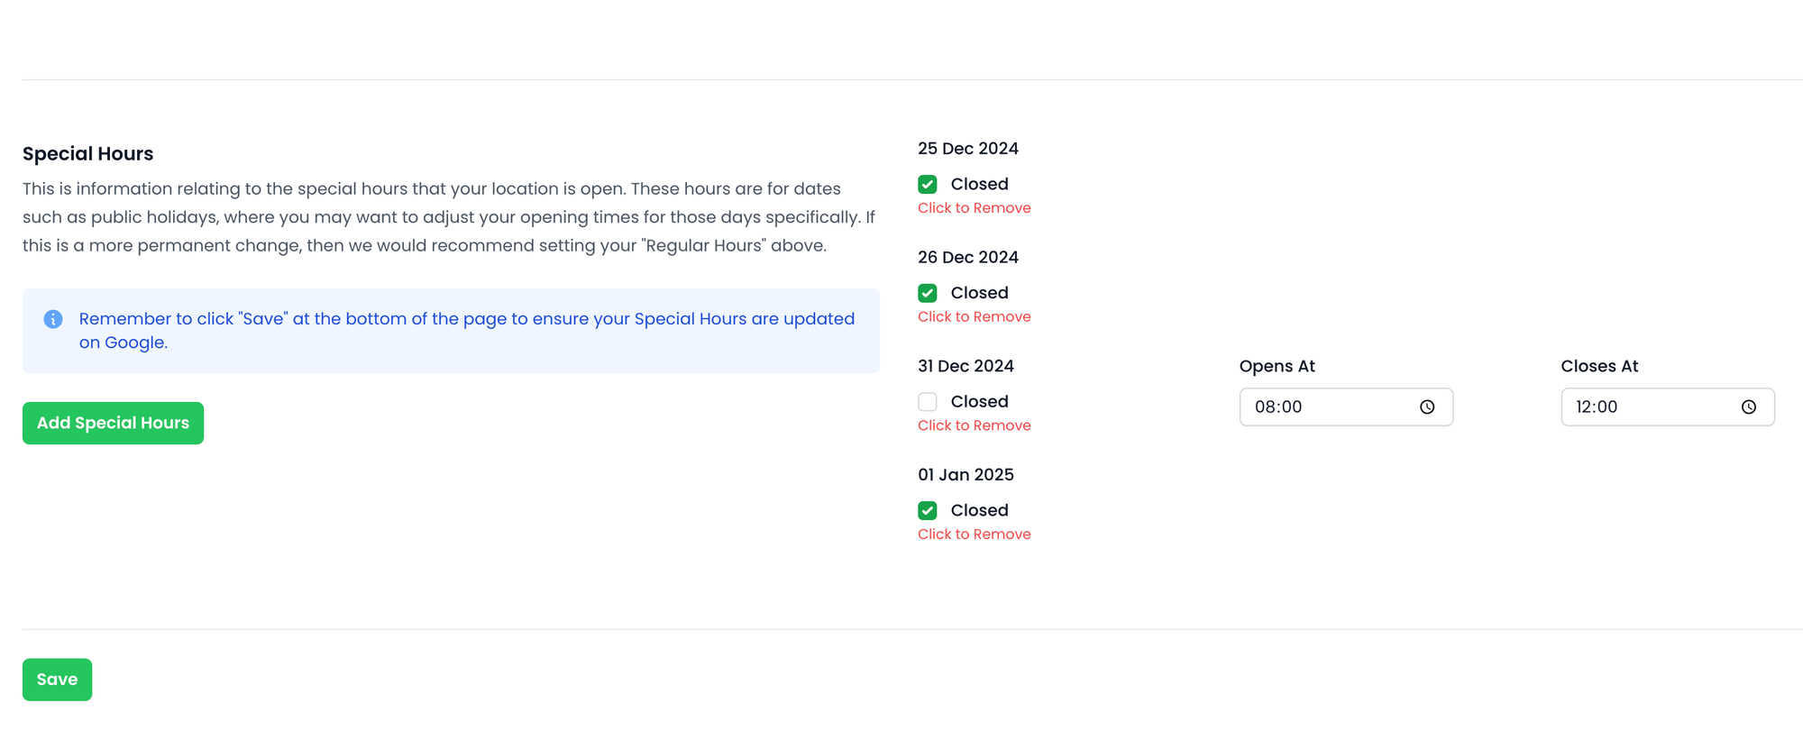Click the Closed label for 01 Jan 2025
The height and width of the screenshot is (740, 1803).
[979, 510]
